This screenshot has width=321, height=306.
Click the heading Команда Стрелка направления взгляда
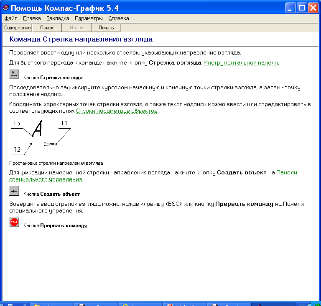[x=81, y=39]
